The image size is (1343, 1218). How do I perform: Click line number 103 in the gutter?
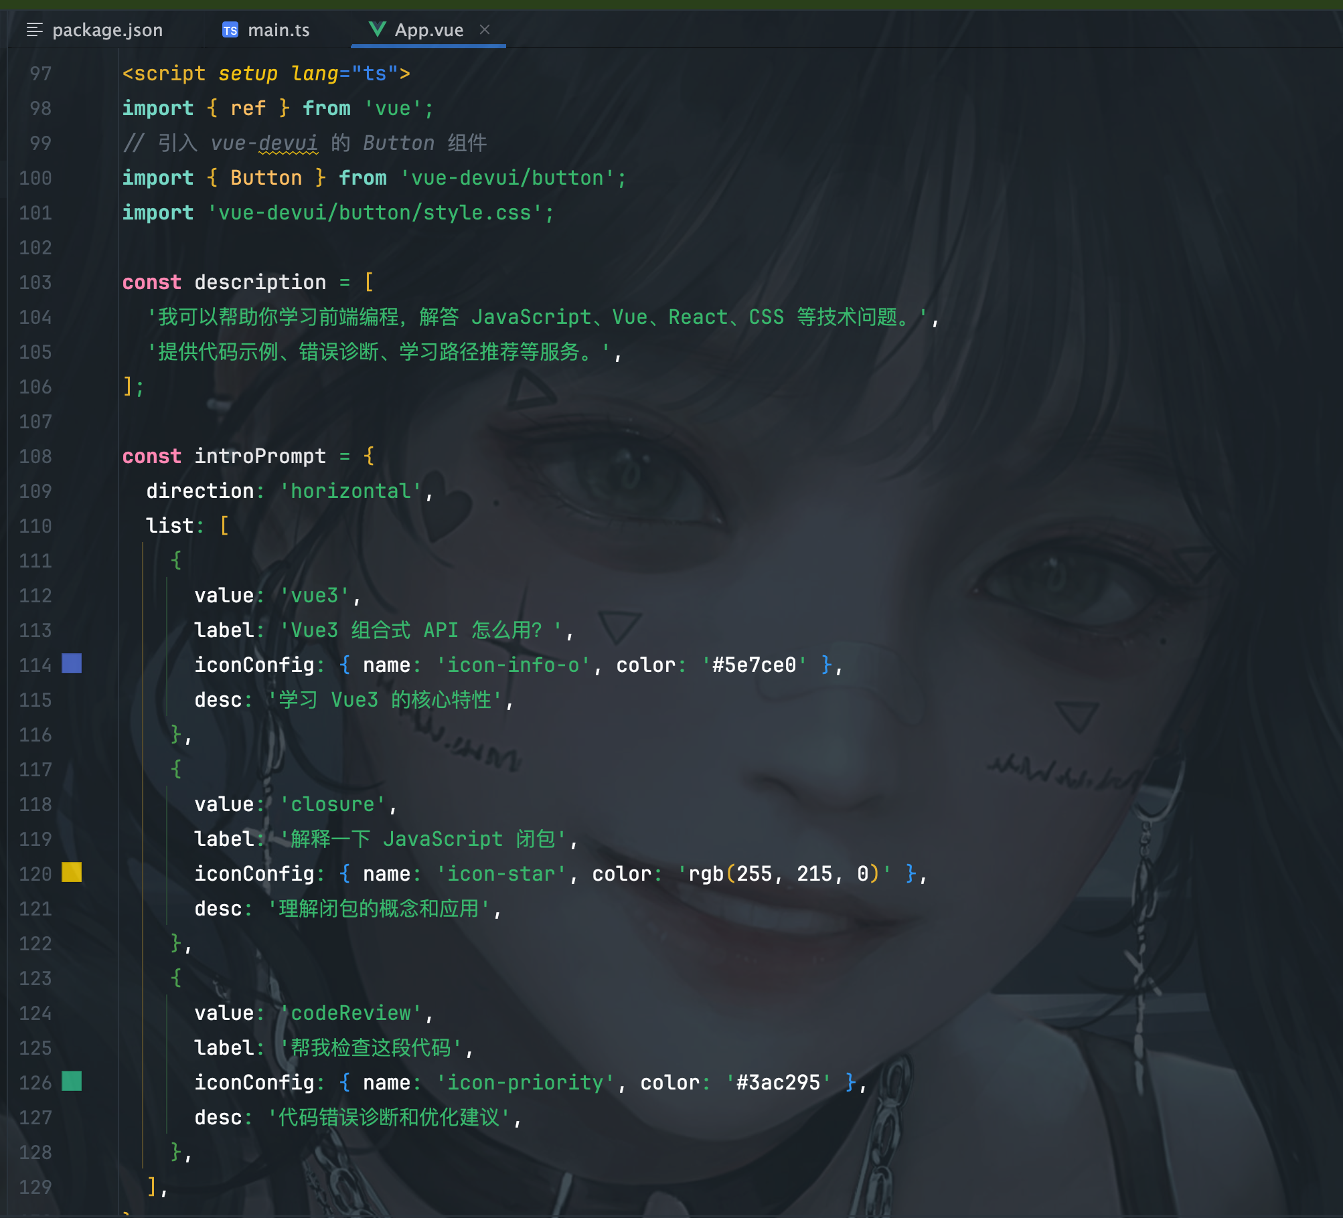pyautogui.click(x=35, y=282)
